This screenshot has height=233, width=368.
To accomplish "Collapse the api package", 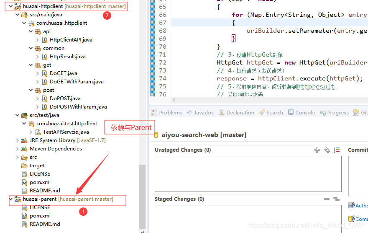I will [31, 31].
